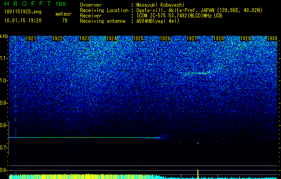Viewport: 281px width, 179px height.
Task: Select the filename 1001151920.png
Action: click(23, 12)
